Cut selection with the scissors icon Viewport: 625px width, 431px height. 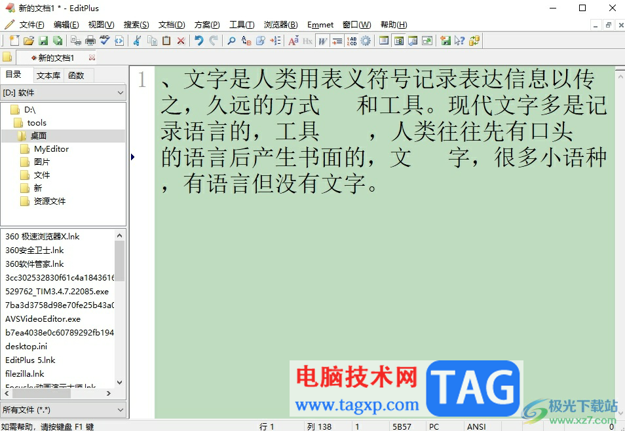coord(137,41)
